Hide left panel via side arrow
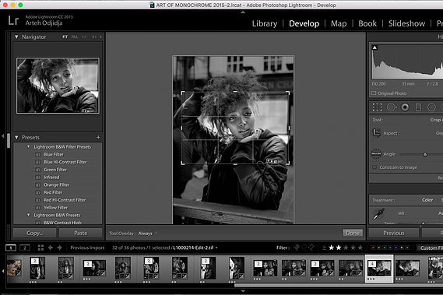The width and height of the screenshot is (443, 295). click(3, 136)
